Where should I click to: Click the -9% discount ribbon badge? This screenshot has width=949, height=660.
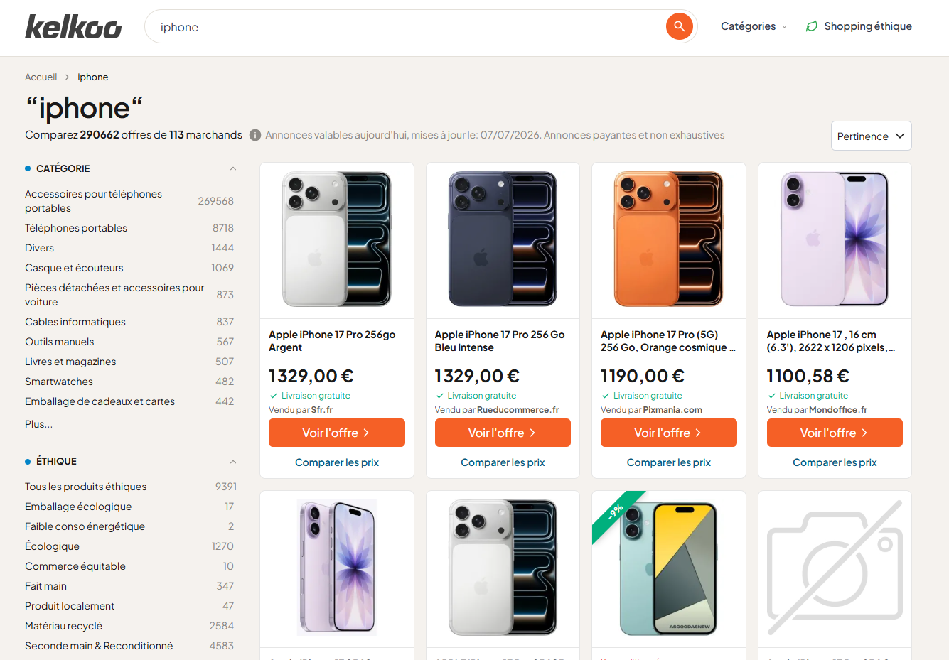pyautogui.click(x=616, y=511)
